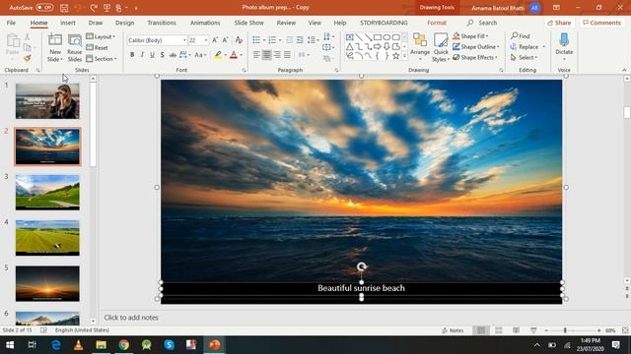Open Quick Styles gallery

[x=441, y=48]
